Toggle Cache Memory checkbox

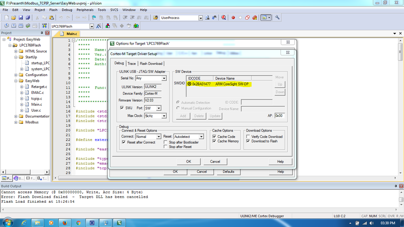215,141
